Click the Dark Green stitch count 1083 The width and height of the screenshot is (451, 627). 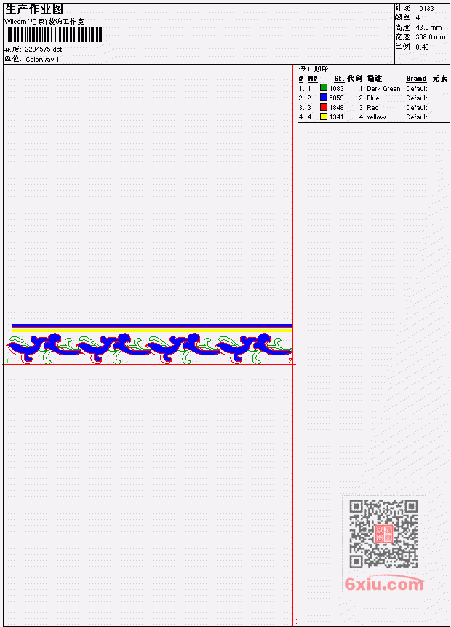(336, 88)
